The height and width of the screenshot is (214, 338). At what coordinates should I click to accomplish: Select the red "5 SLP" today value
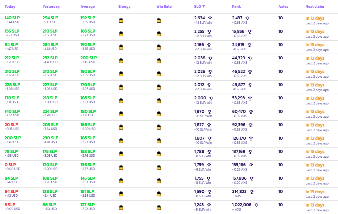point(10,205)
